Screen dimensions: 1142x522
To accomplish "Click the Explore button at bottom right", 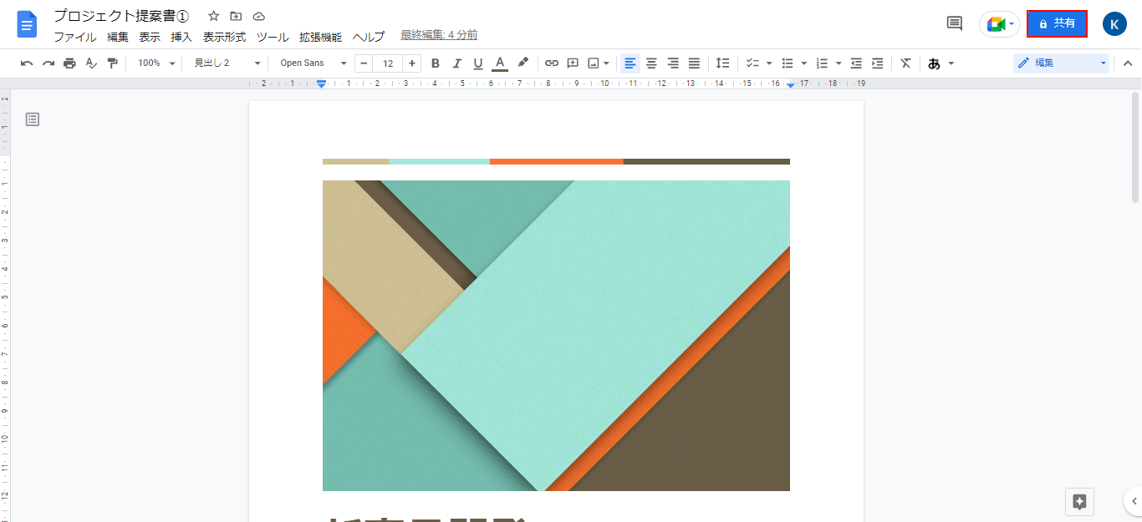I will pos(1079,502).
